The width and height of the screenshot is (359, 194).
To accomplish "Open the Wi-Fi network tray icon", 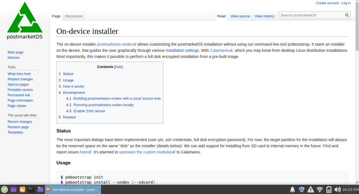I will (x=320, y=189).
